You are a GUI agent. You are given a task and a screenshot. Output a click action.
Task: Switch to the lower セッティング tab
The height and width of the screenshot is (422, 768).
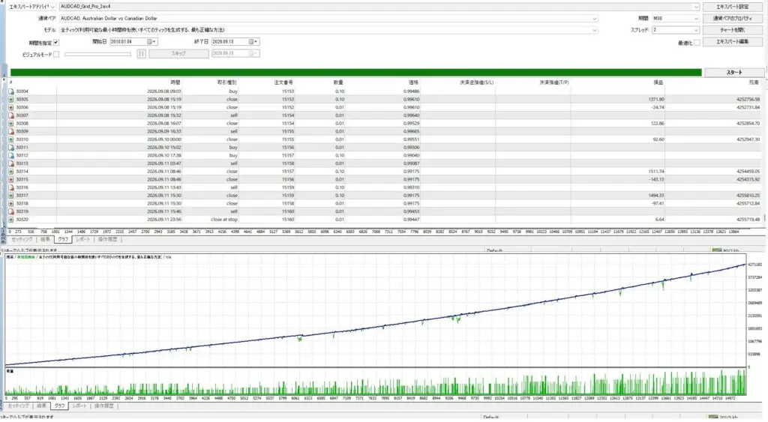19,406
